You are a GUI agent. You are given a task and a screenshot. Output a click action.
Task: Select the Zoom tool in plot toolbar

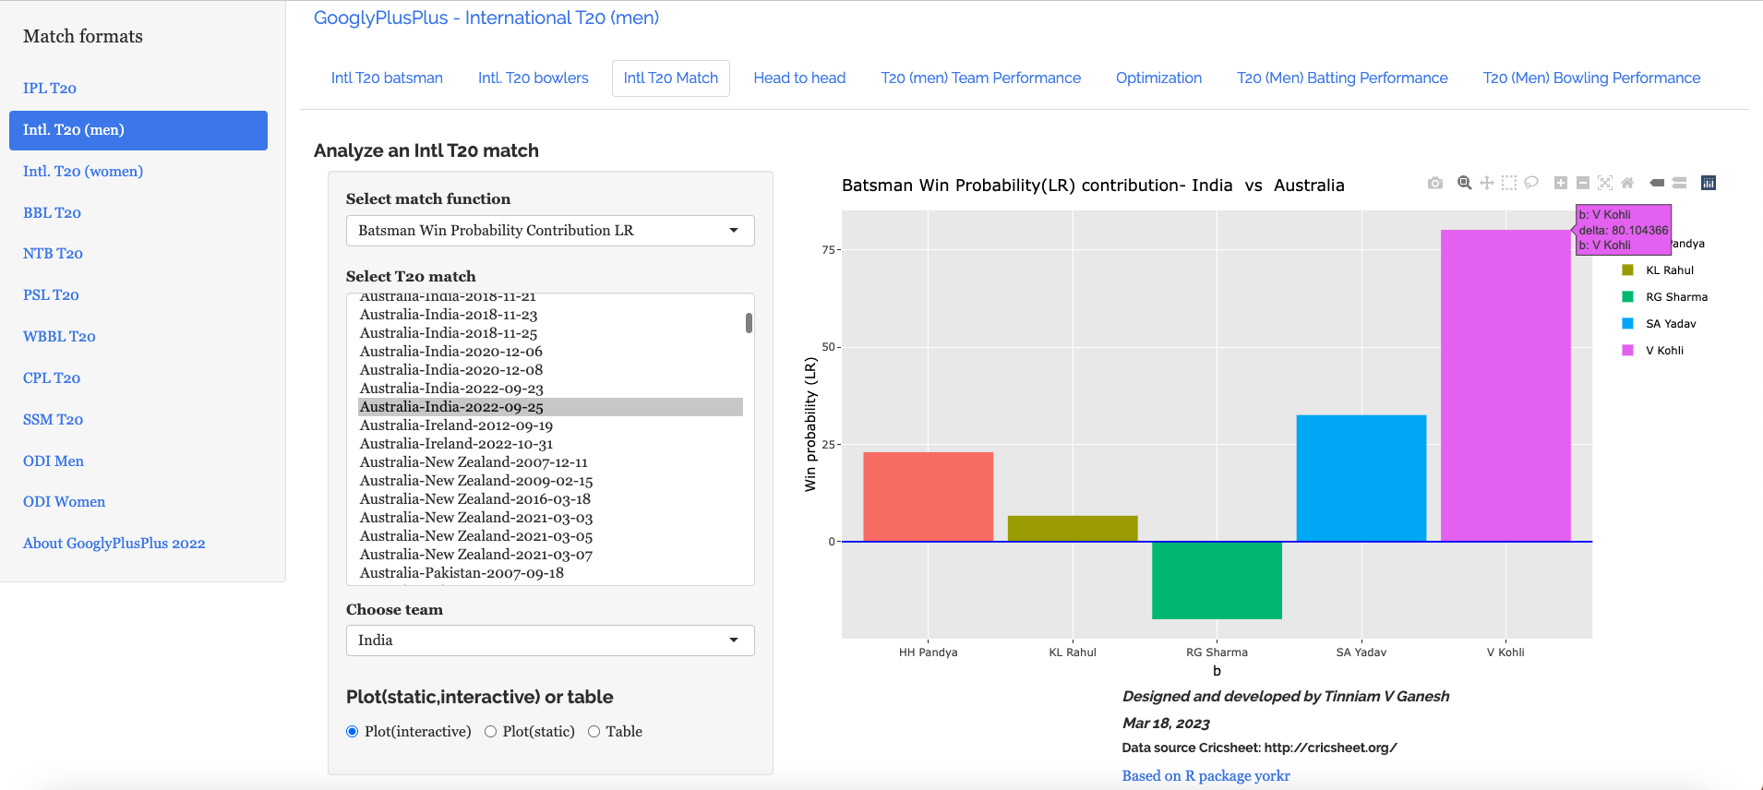click(x=1464, y=183)
